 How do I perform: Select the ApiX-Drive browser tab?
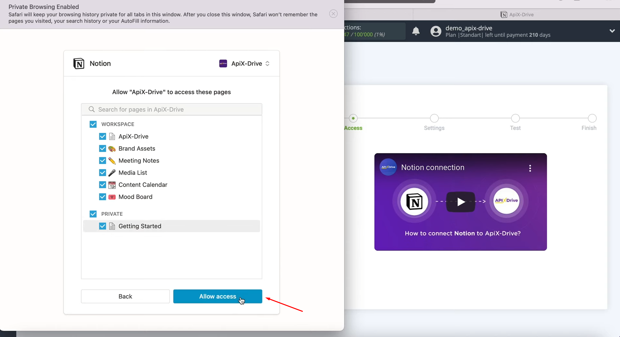517,15
